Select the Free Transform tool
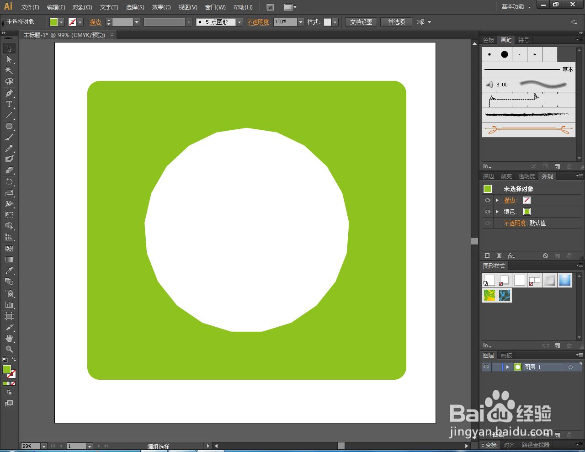 pos(9,215)
